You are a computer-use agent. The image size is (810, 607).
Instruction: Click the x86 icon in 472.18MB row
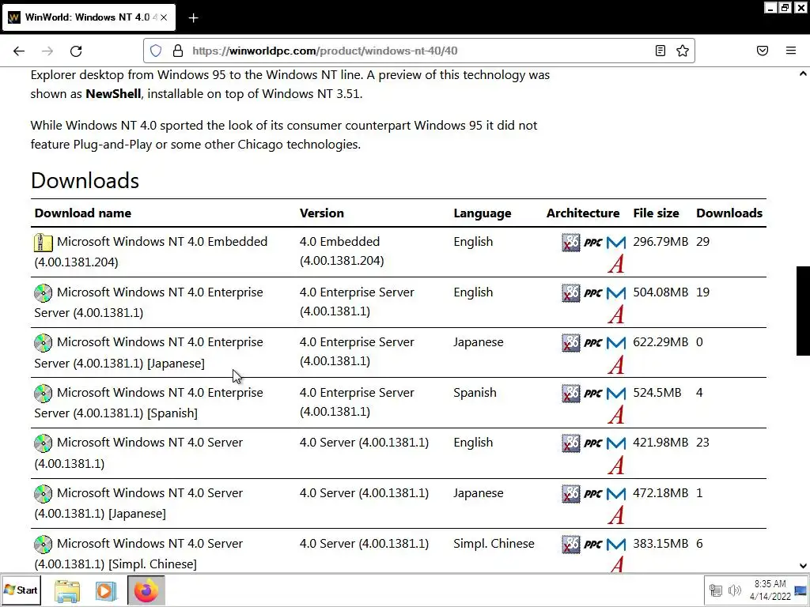(x=571, y=493)
